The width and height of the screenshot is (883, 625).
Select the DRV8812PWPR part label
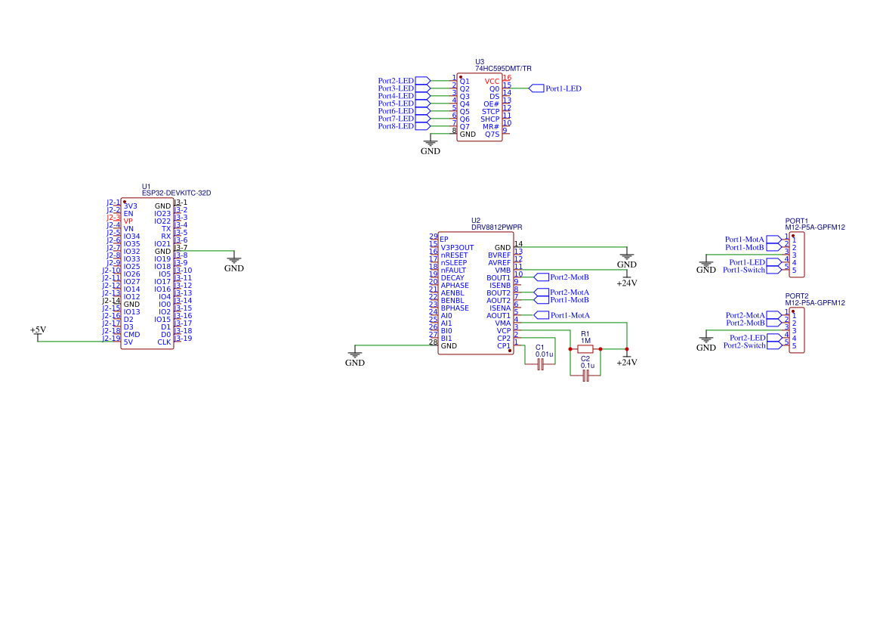coord(497,227)
